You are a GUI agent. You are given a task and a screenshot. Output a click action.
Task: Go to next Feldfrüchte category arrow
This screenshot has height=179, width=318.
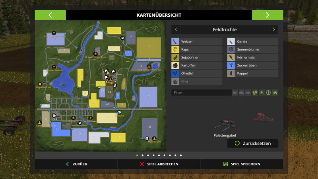pyautogui.click(x=273, y=29)
